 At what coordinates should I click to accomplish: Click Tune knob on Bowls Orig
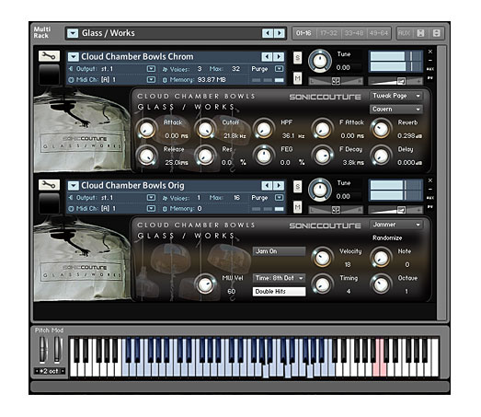[x=320, y=190]
